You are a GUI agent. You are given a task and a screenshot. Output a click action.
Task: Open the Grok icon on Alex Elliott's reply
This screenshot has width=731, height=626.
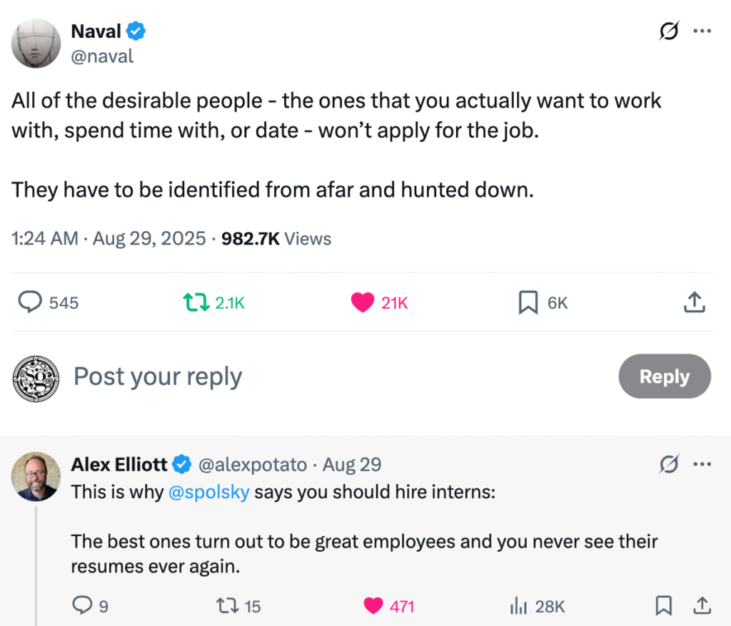(669, 464)
